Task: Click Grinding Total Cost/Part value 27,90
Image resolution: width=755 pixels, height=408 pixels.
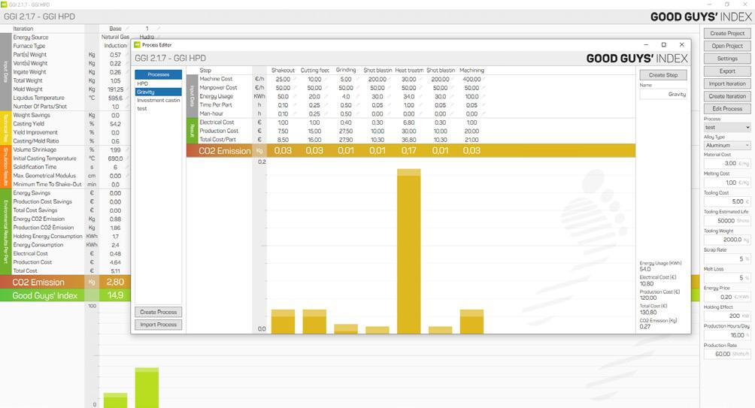Action: coord(346,140)
